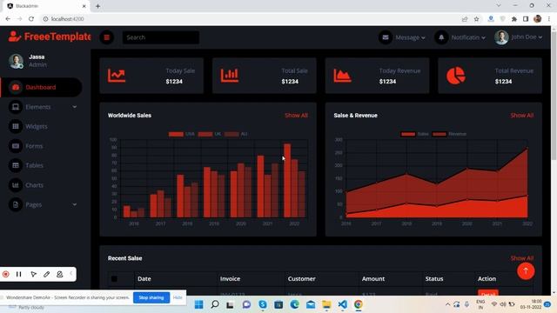Screen dimensions: 557x313
Task: Click the Amount column header
Action: 373,279
